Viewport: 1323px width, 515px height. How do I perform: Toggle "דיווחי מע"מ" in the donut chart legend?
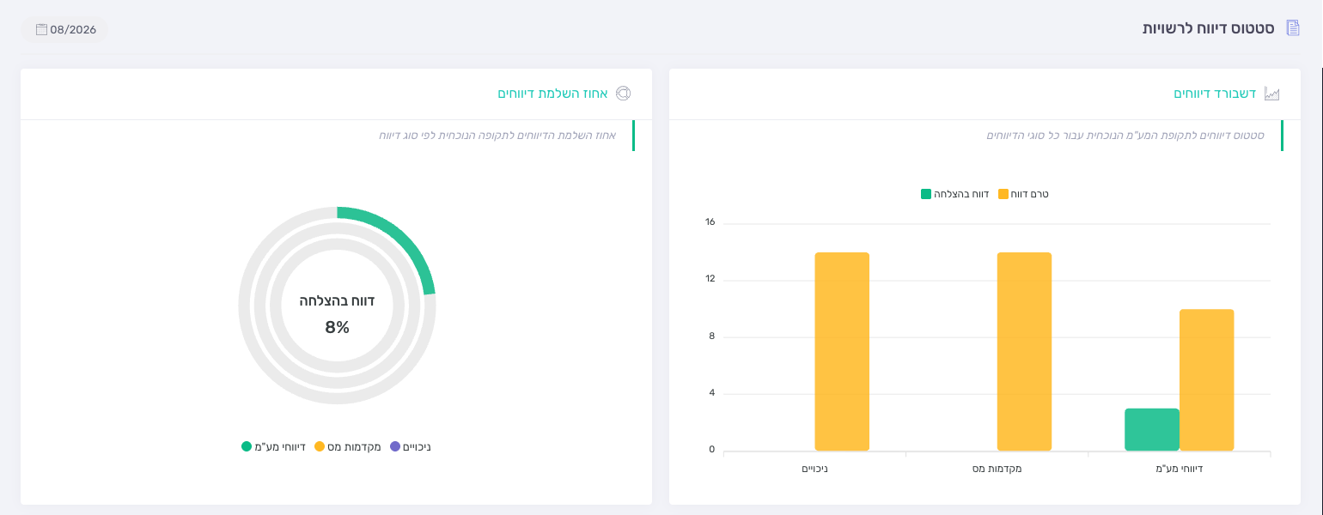274,446
